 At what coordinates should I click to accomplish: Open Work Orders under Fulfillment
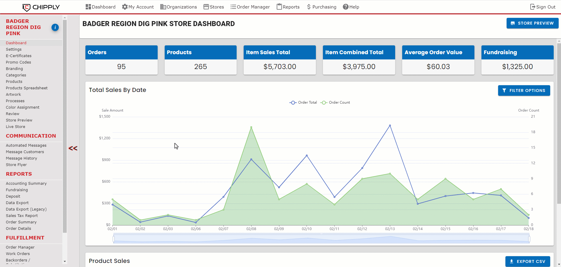[x=18, y=254]
